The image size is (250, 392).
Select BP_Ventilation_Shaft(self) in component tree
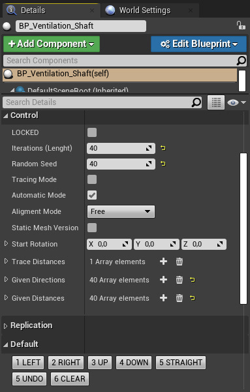click(x=119, y=74)
